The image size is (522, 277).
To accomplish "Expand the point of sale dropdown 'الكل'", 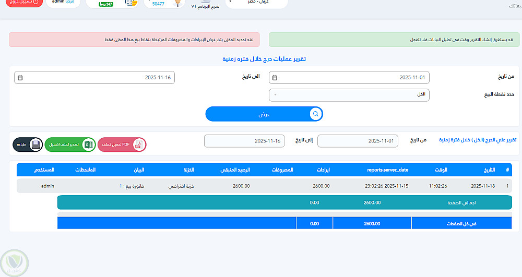I will (349, 95).
